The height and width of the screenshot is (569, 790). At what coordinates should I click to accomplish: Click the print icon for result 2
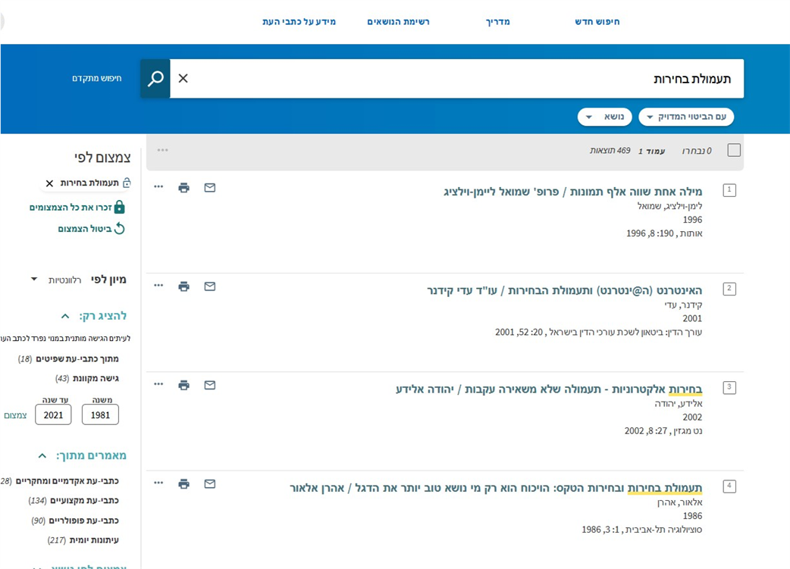[x=183, y=286]
